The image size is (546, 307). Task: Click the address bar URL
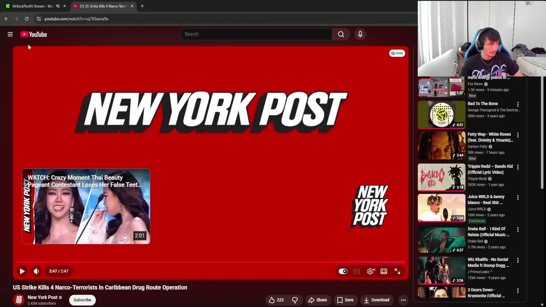pyautogui.click(x=76, y=19)
